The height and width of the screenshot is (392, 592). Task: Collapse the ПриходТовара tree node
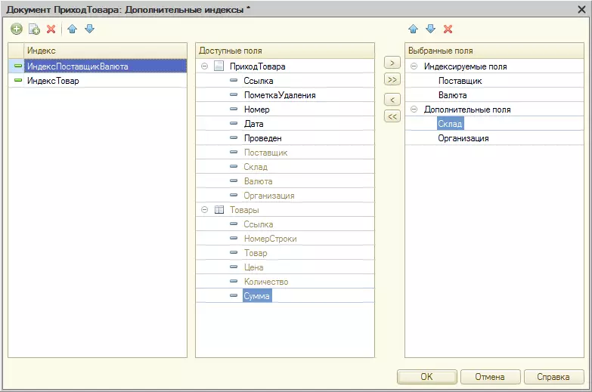pyautogui.click(x=205, y=66)
